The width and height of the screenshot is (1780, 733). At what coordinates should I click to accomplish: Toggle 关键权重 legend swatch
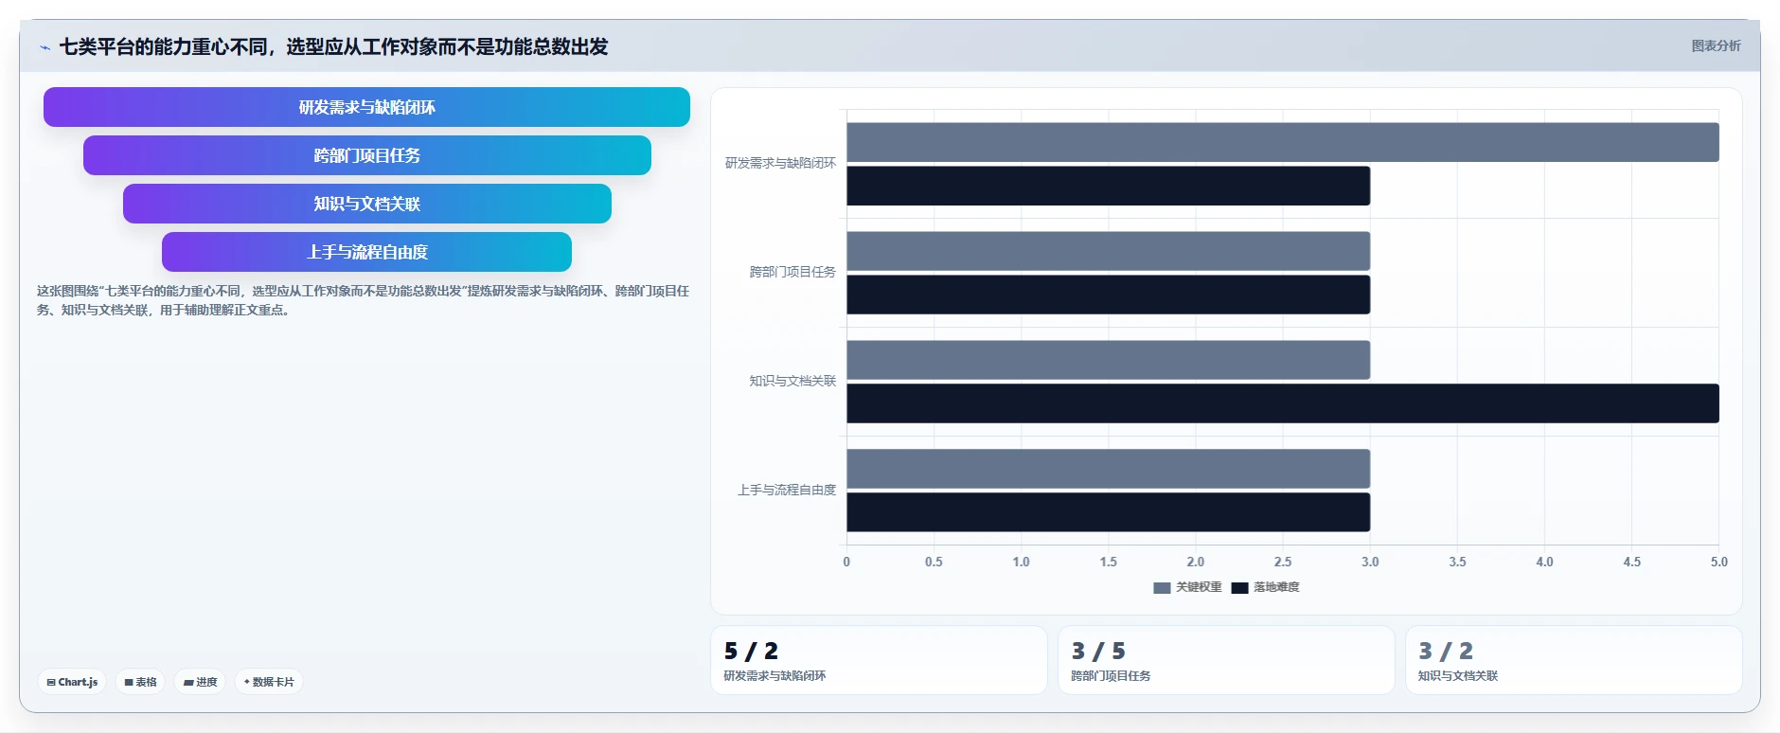point(1162,587)
